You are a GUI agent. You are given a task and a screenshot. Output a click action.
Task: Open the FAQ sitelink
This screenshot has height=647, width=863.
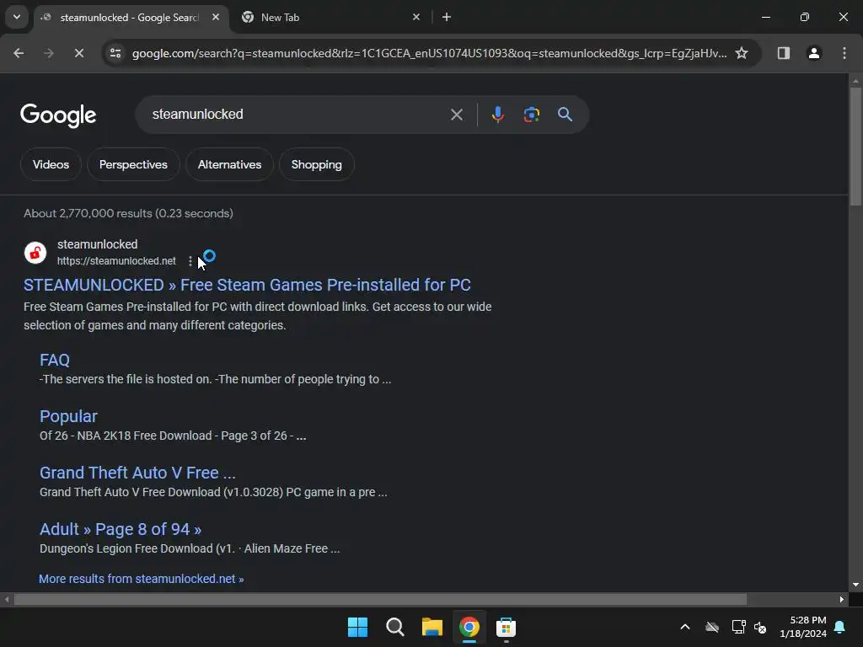55,360
